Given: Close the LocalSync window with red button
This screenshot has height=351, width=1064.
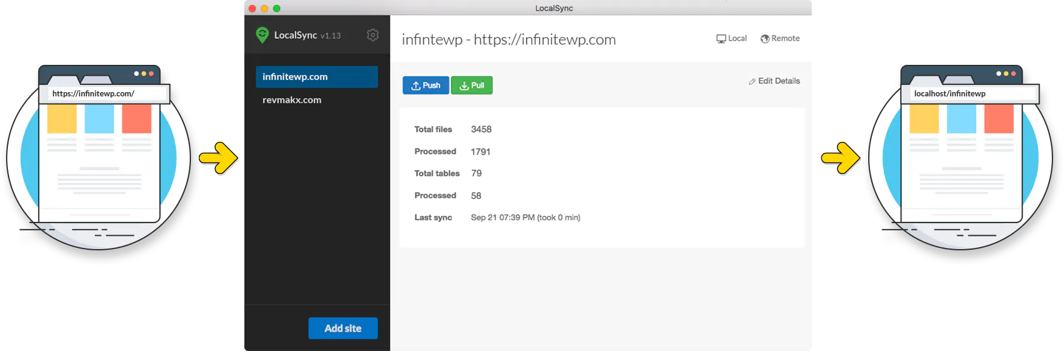Looking at the screenshot, I should click(252, 8).
